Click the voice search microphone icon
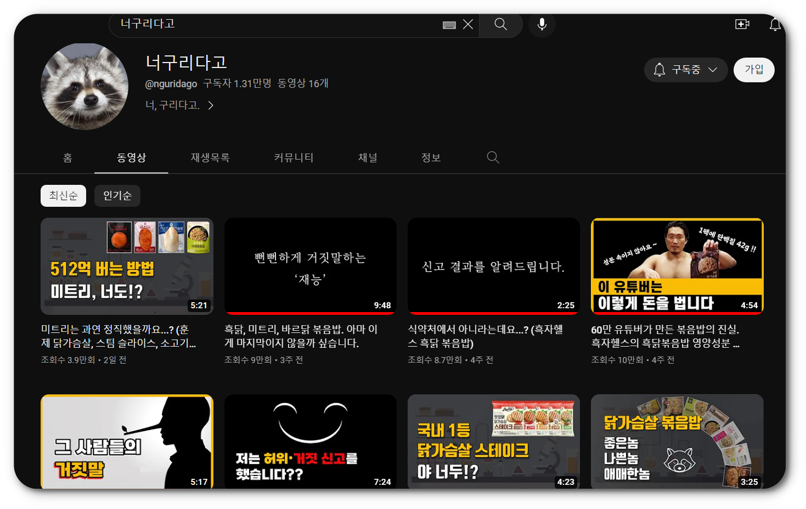 542,24
